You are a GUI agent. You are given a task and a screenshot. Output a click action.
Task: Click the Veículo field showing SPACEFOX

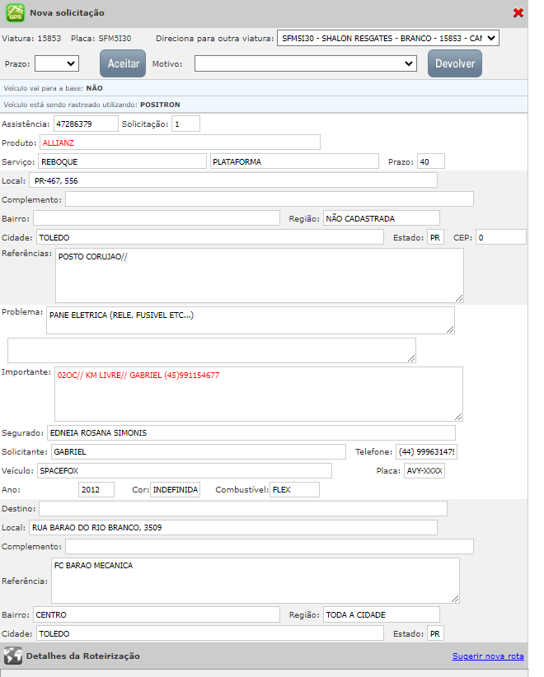pyautogui.click(x=184, y=470)
